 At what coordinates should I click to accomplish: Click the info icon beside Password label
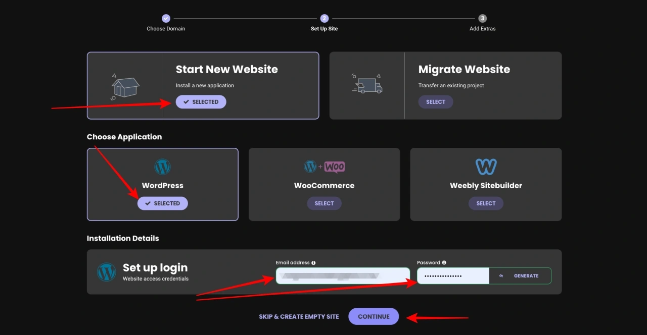[x=444, y=262]
